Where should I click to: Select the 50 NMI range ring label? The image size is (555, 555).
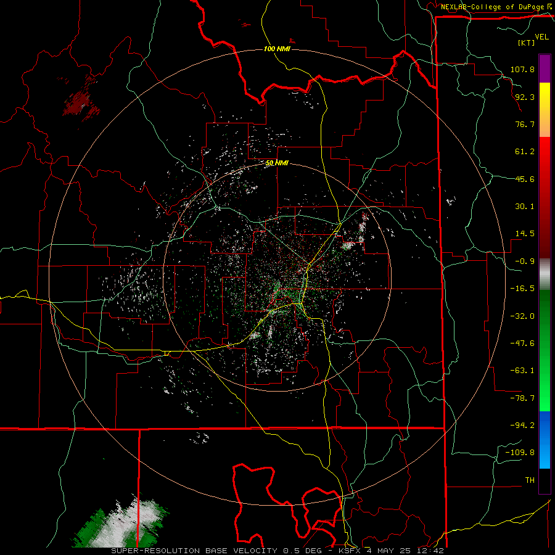click(x=277, y=163)
